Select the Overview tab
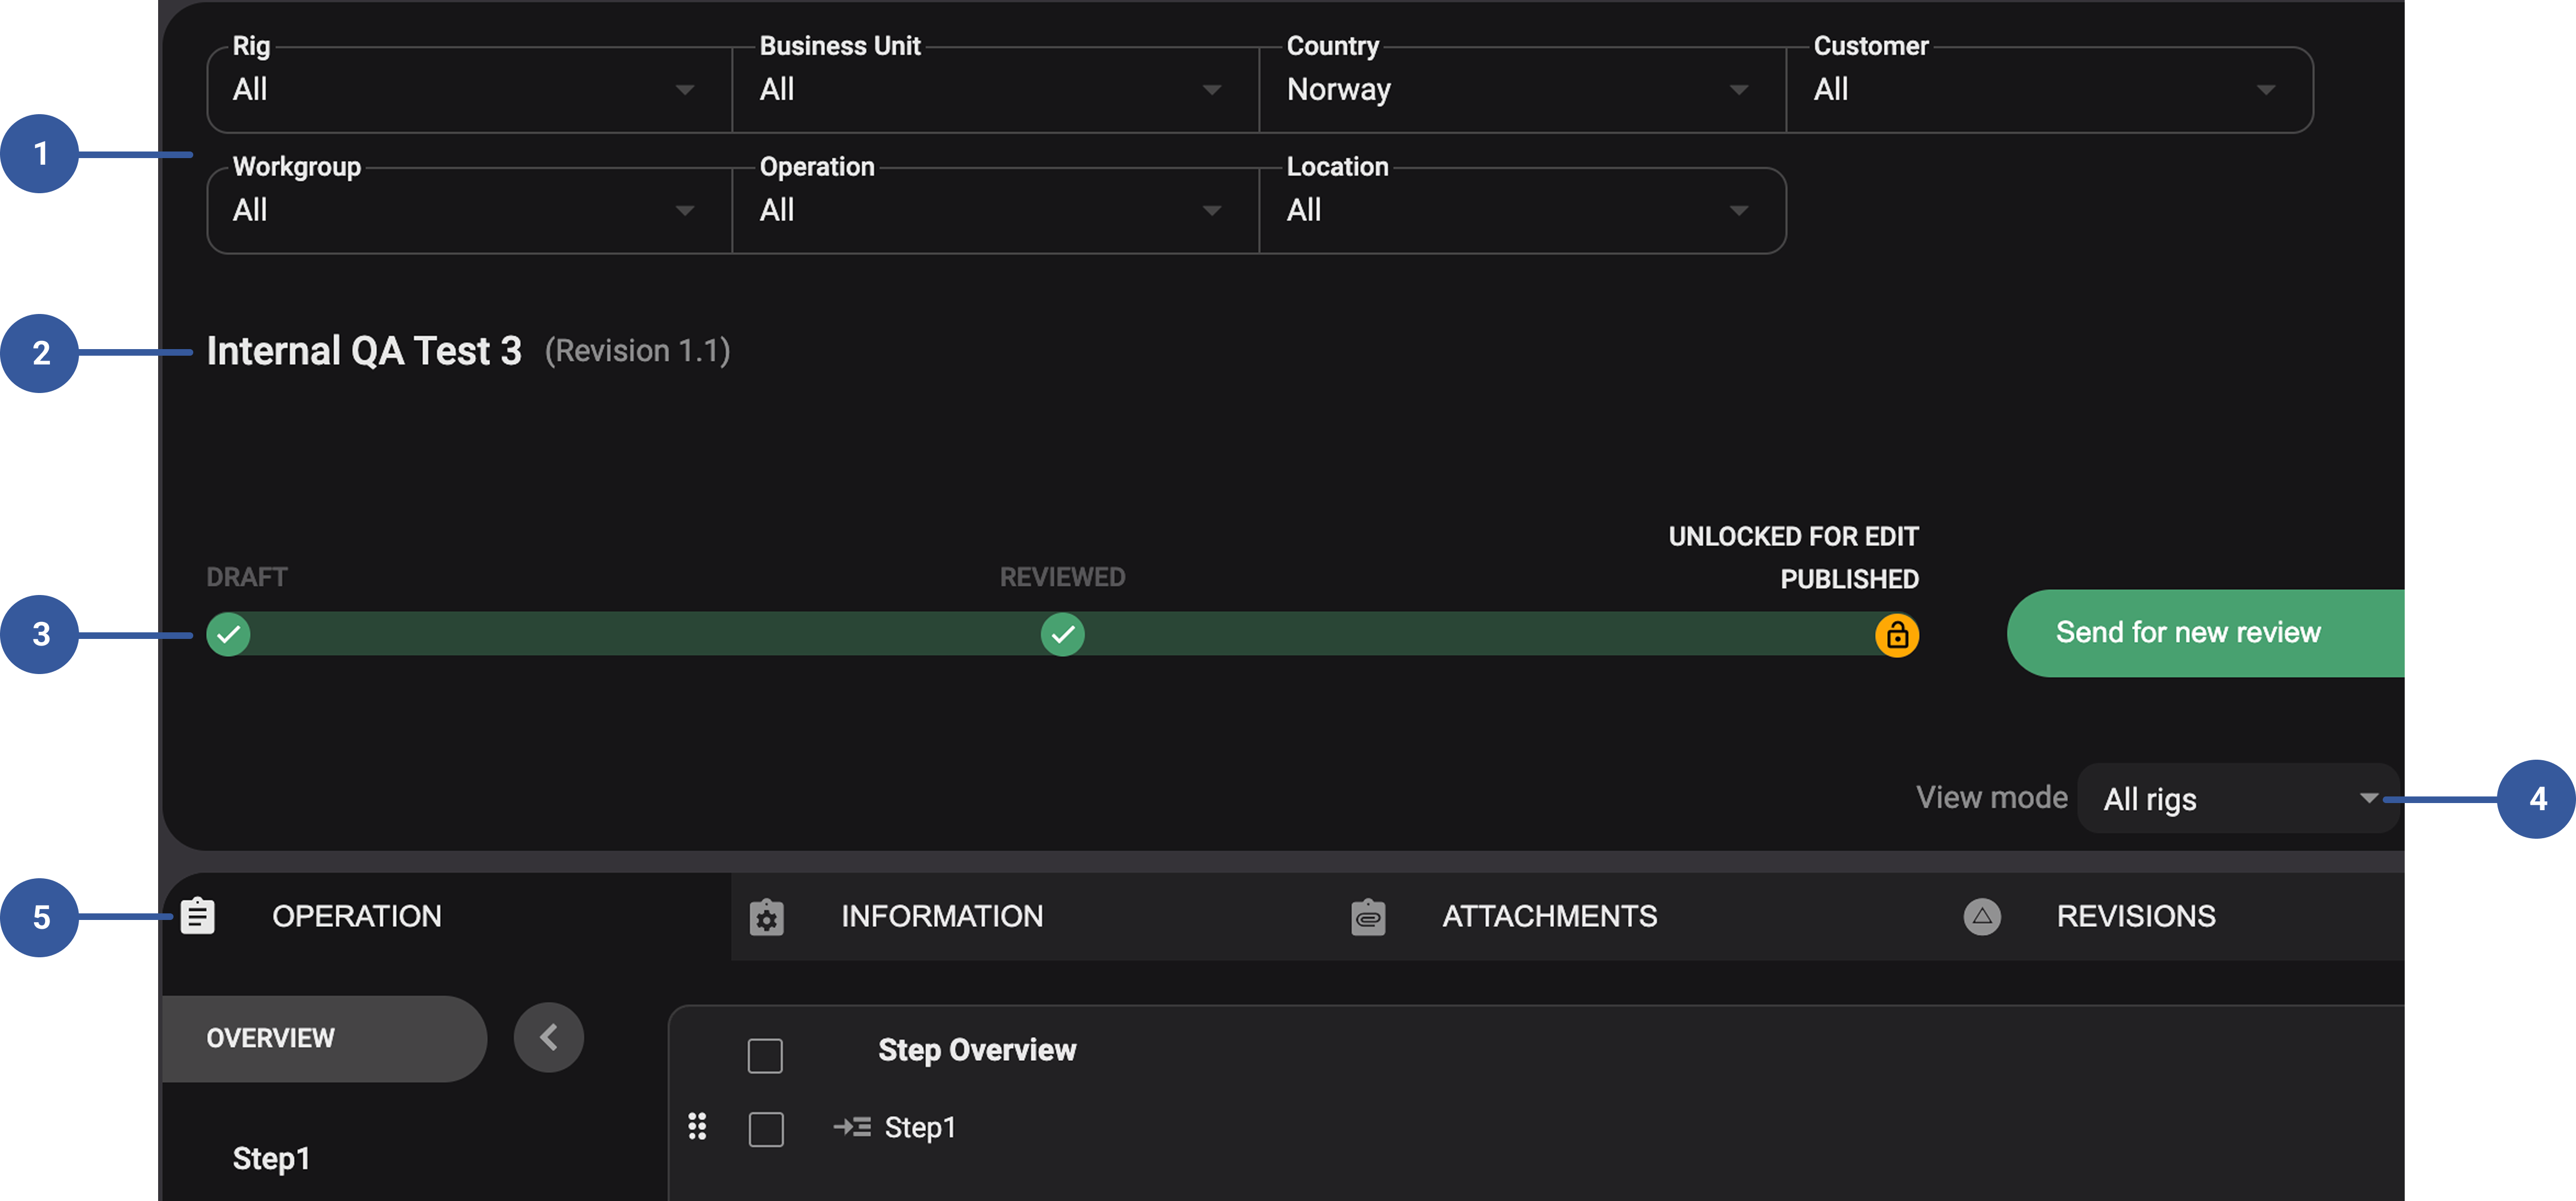 pos(270,1038)
